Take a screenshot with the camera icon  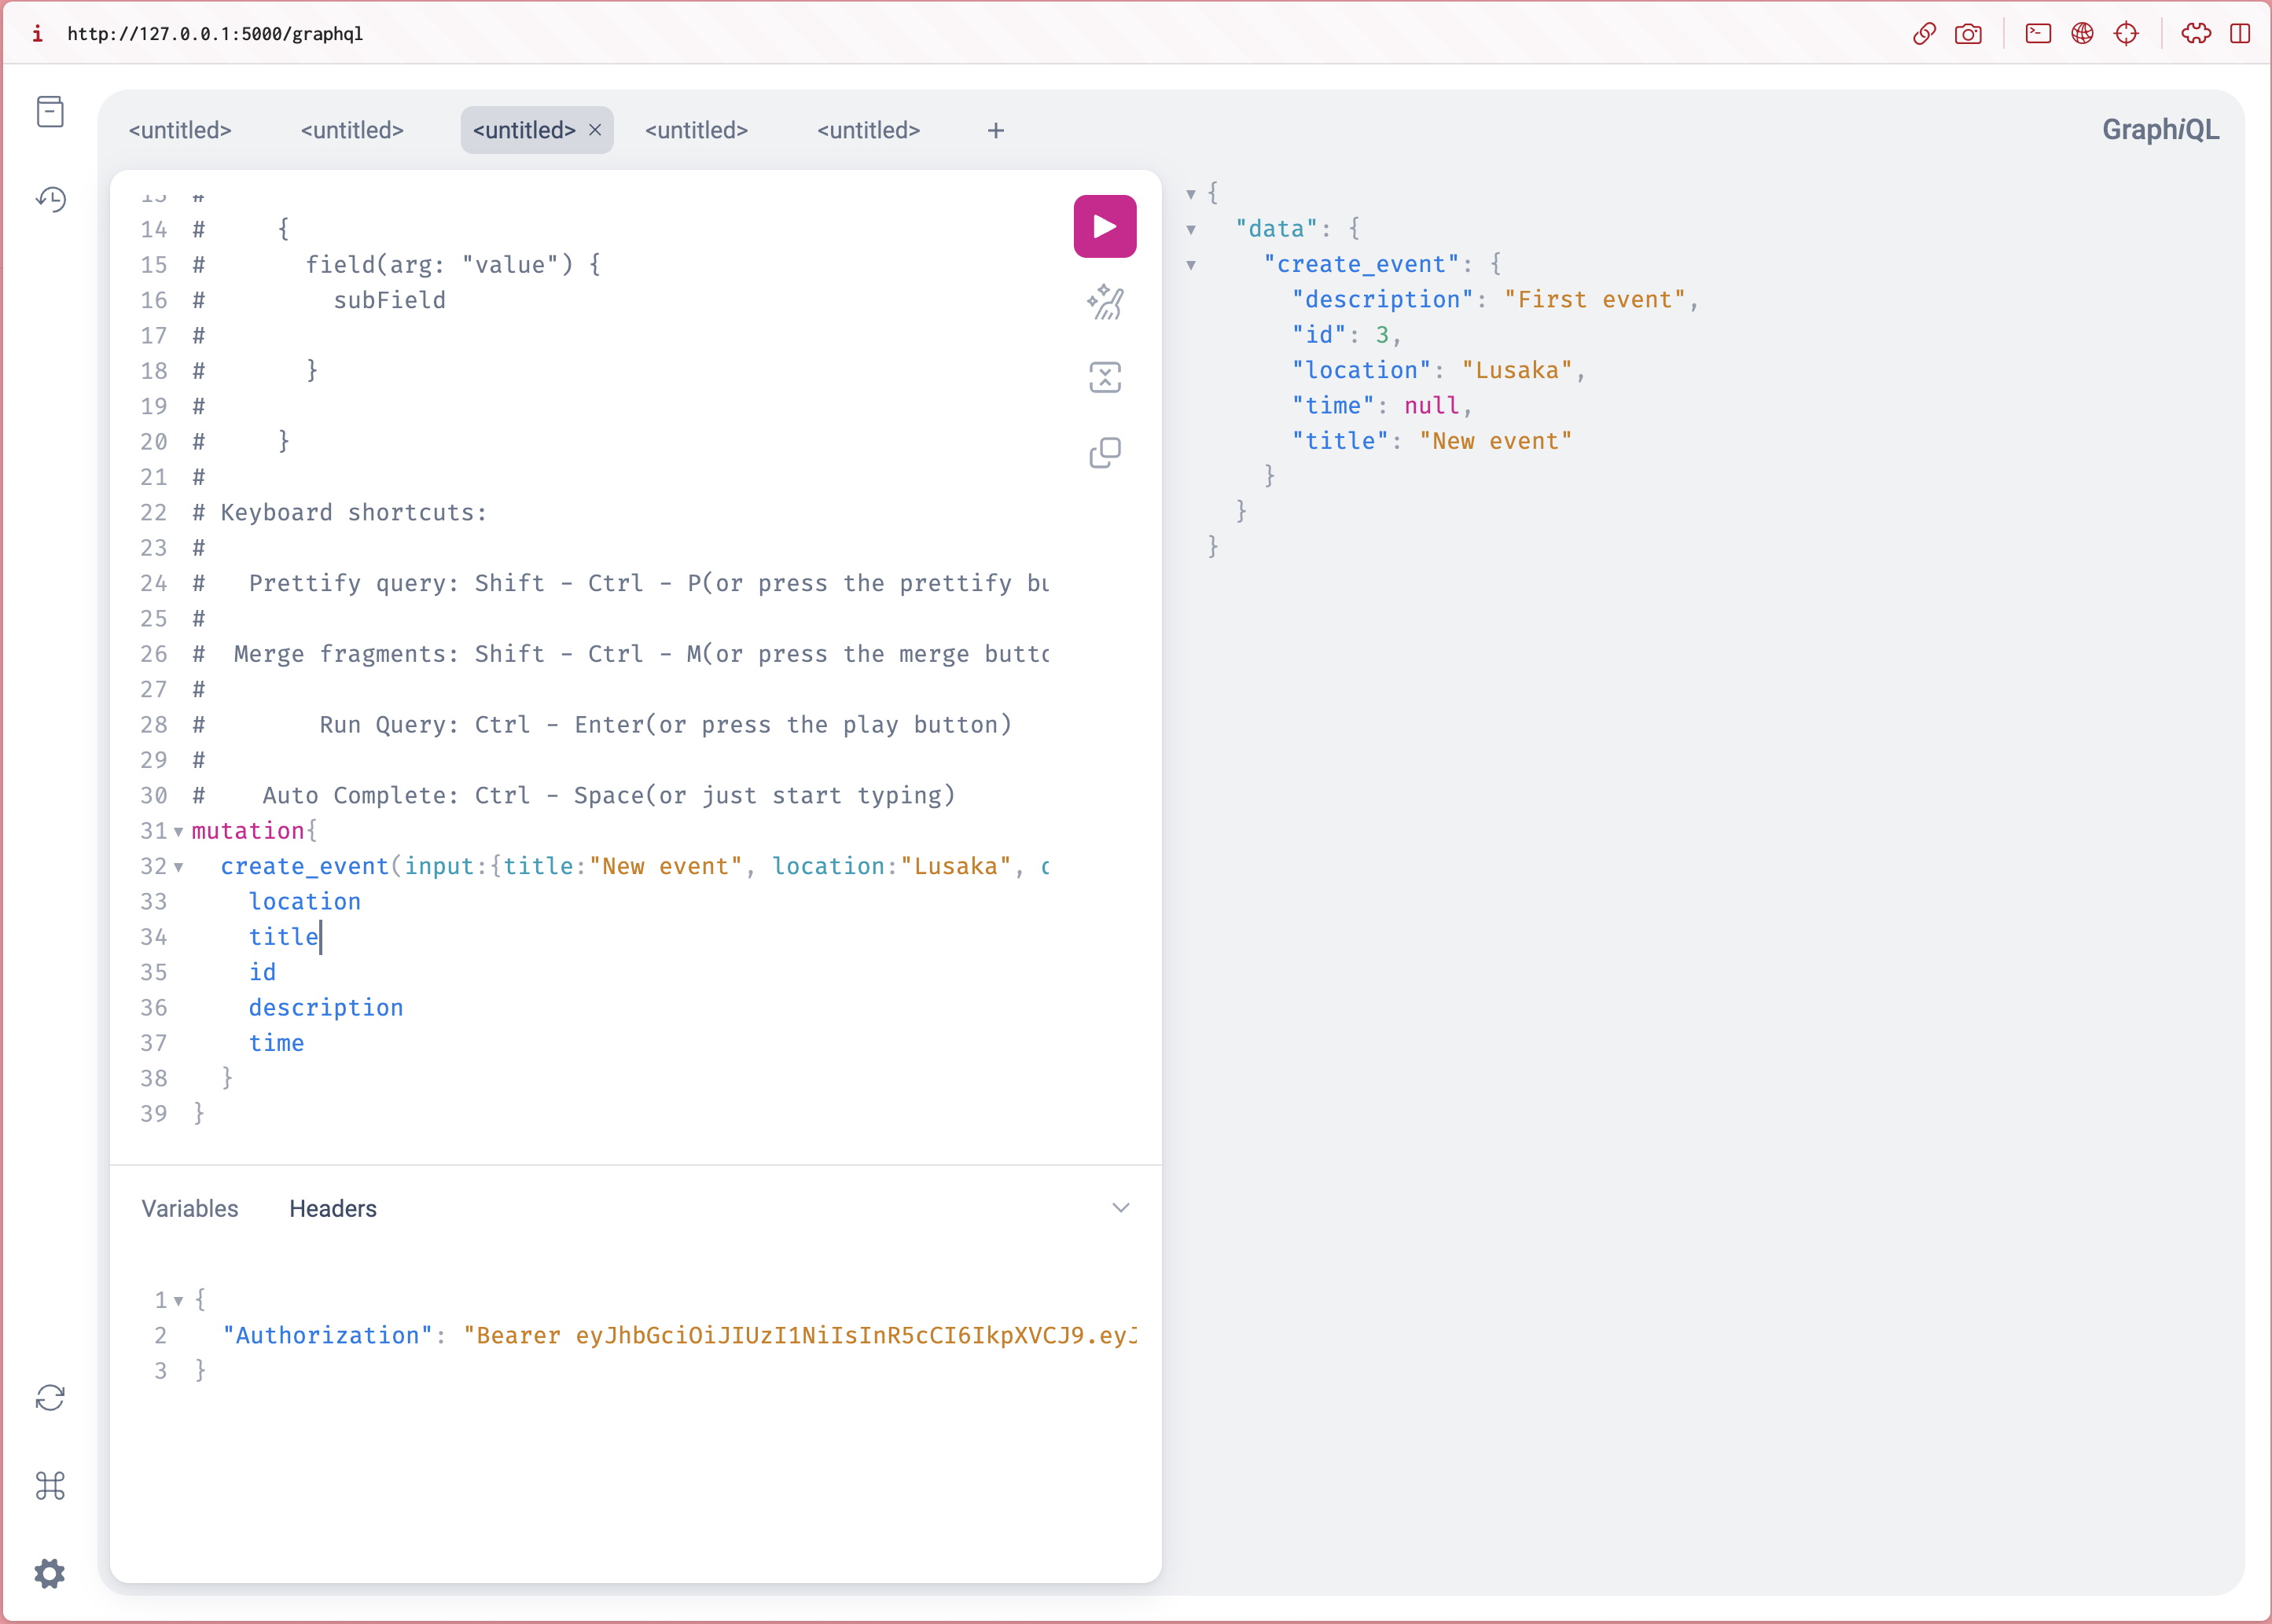pos(1968,34)
